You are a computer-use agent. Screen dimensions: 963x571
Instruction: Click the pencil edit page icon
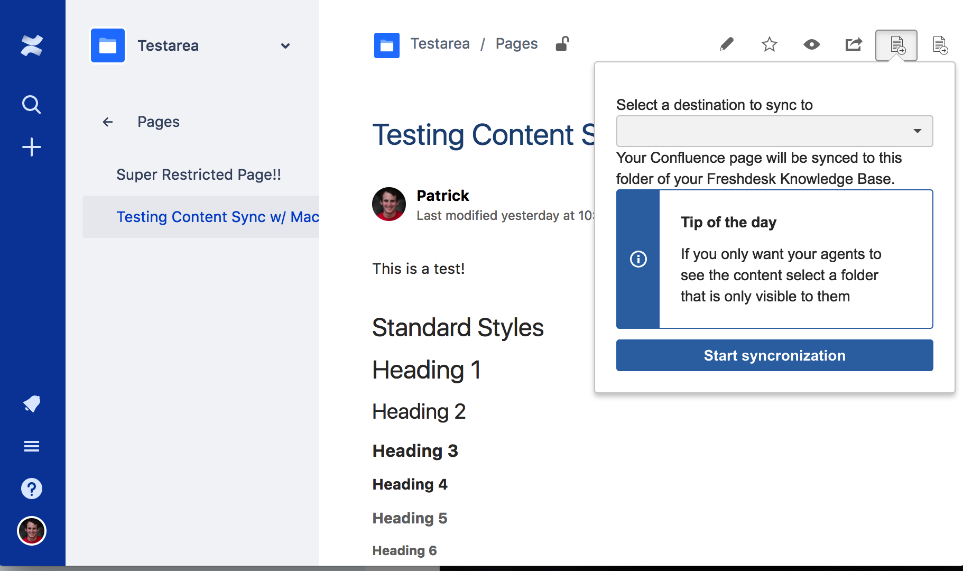[727, 44]
